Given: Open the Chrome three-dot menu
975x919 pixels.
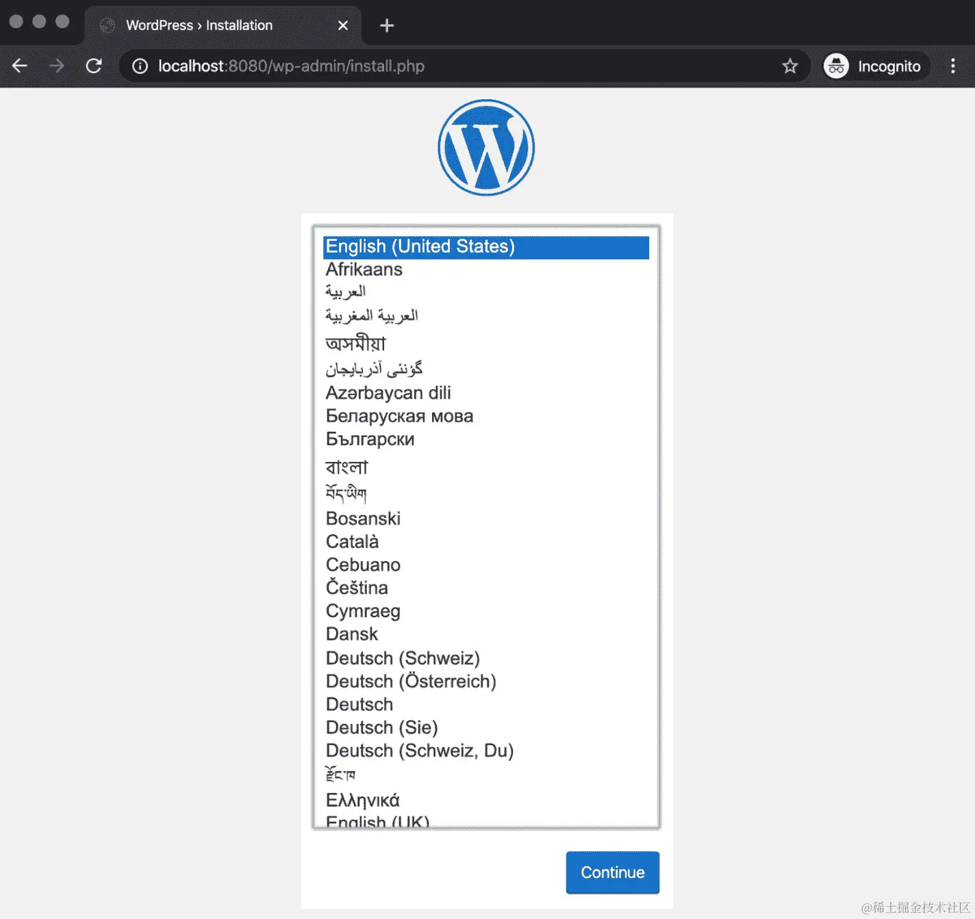Looking at the screenshot, I should [x=952, y=66].
